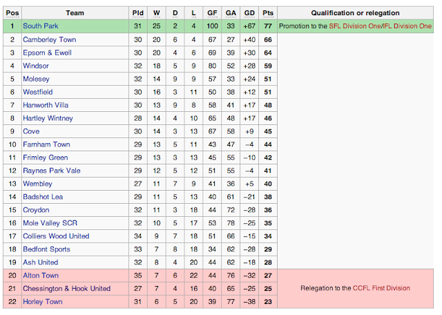
Task: Open the Raynes Park Vale link
Action: [52, 171]
